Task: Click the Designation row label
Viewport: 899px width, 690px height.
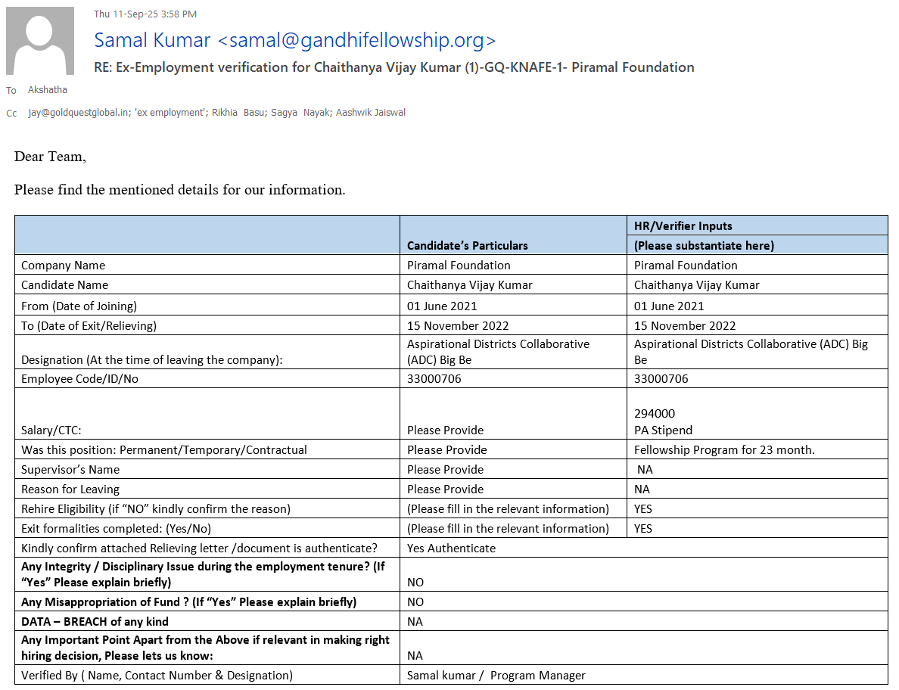Action: coord(152,360)
